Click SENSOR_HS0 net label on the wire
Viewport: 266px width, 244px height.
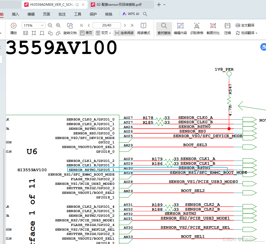pos(192,131)
